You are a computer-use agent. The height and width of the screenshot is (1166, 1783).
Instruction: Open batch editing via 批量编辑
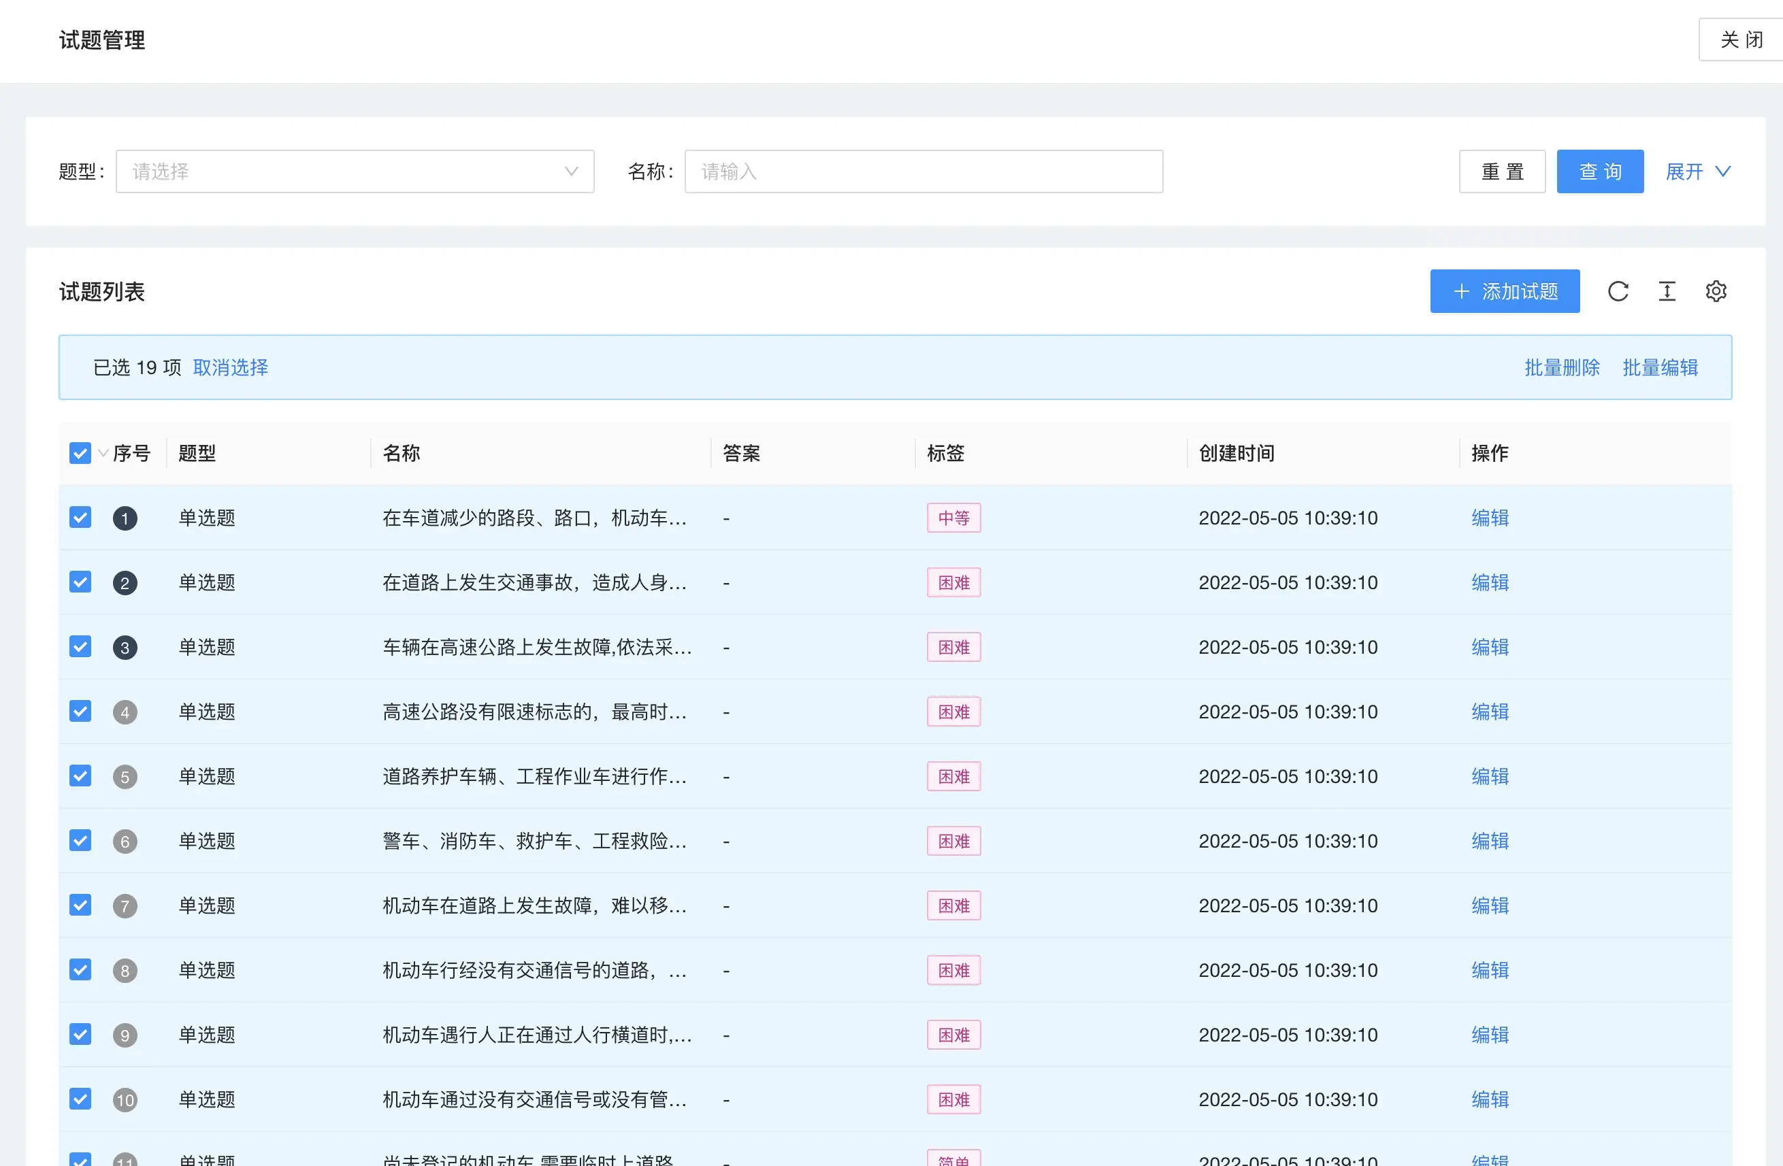click(1660, 368)
